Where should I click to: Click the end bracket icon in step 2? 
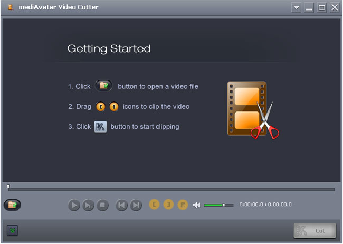[x=114, y=107]
